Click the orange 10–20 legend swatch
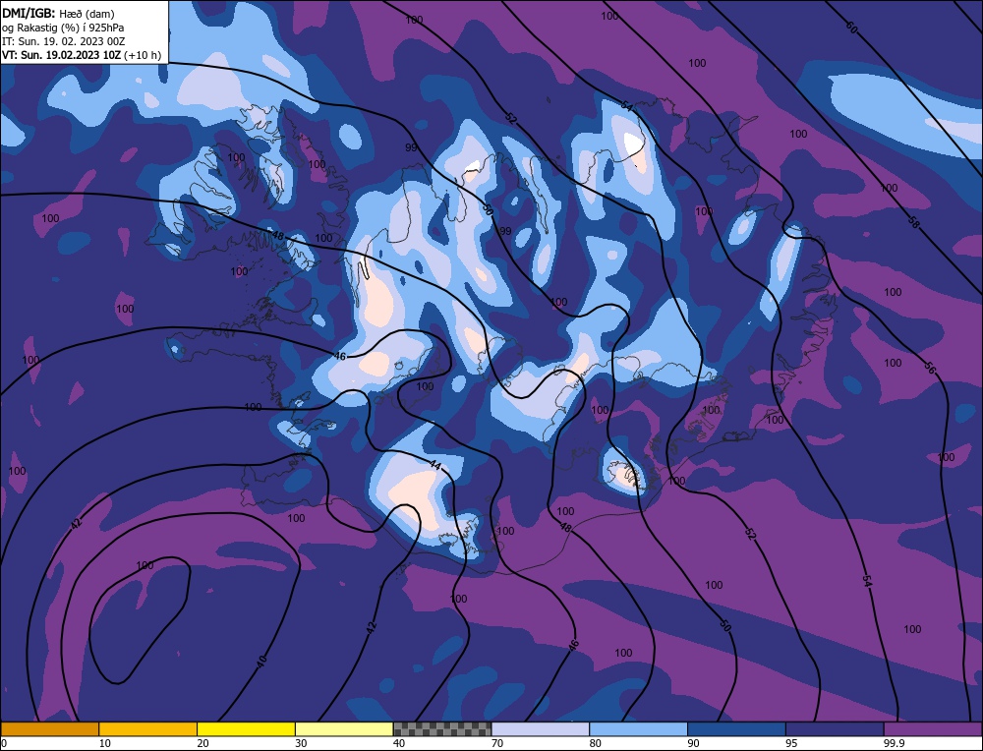The image size is (983, 751). tap(148, 728)
